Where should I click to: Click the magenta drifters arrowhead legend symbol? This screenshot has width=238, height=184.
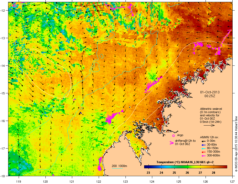171,143
